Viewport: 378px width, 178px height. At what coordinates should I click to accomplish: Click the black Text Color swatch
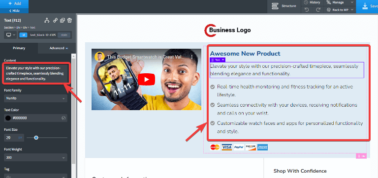[8, 118]
